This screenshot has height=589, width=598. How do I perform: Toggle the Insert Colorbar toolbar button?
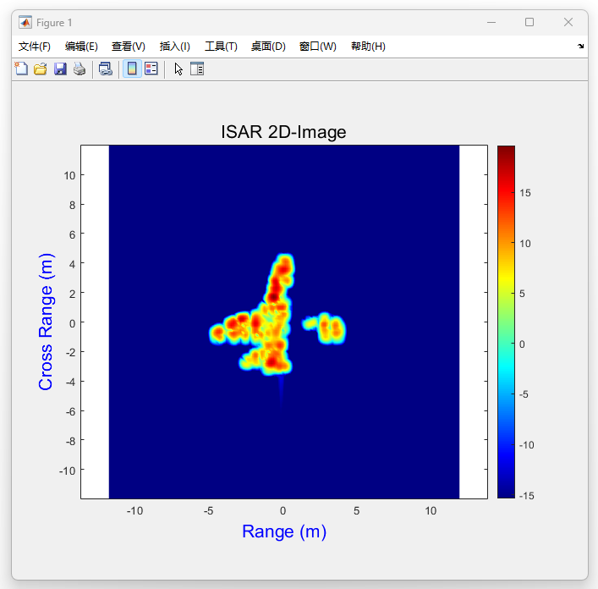[132, 69]
